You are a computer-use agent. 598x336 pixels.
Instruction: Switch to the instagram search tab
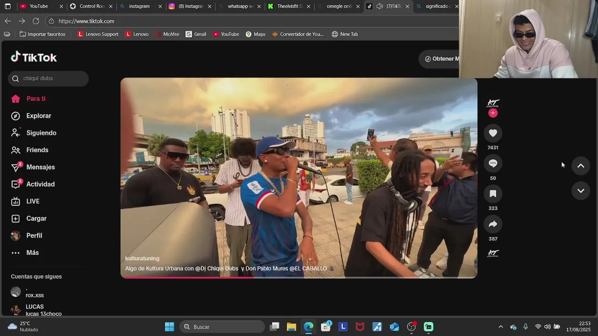[x=140, y=7]
